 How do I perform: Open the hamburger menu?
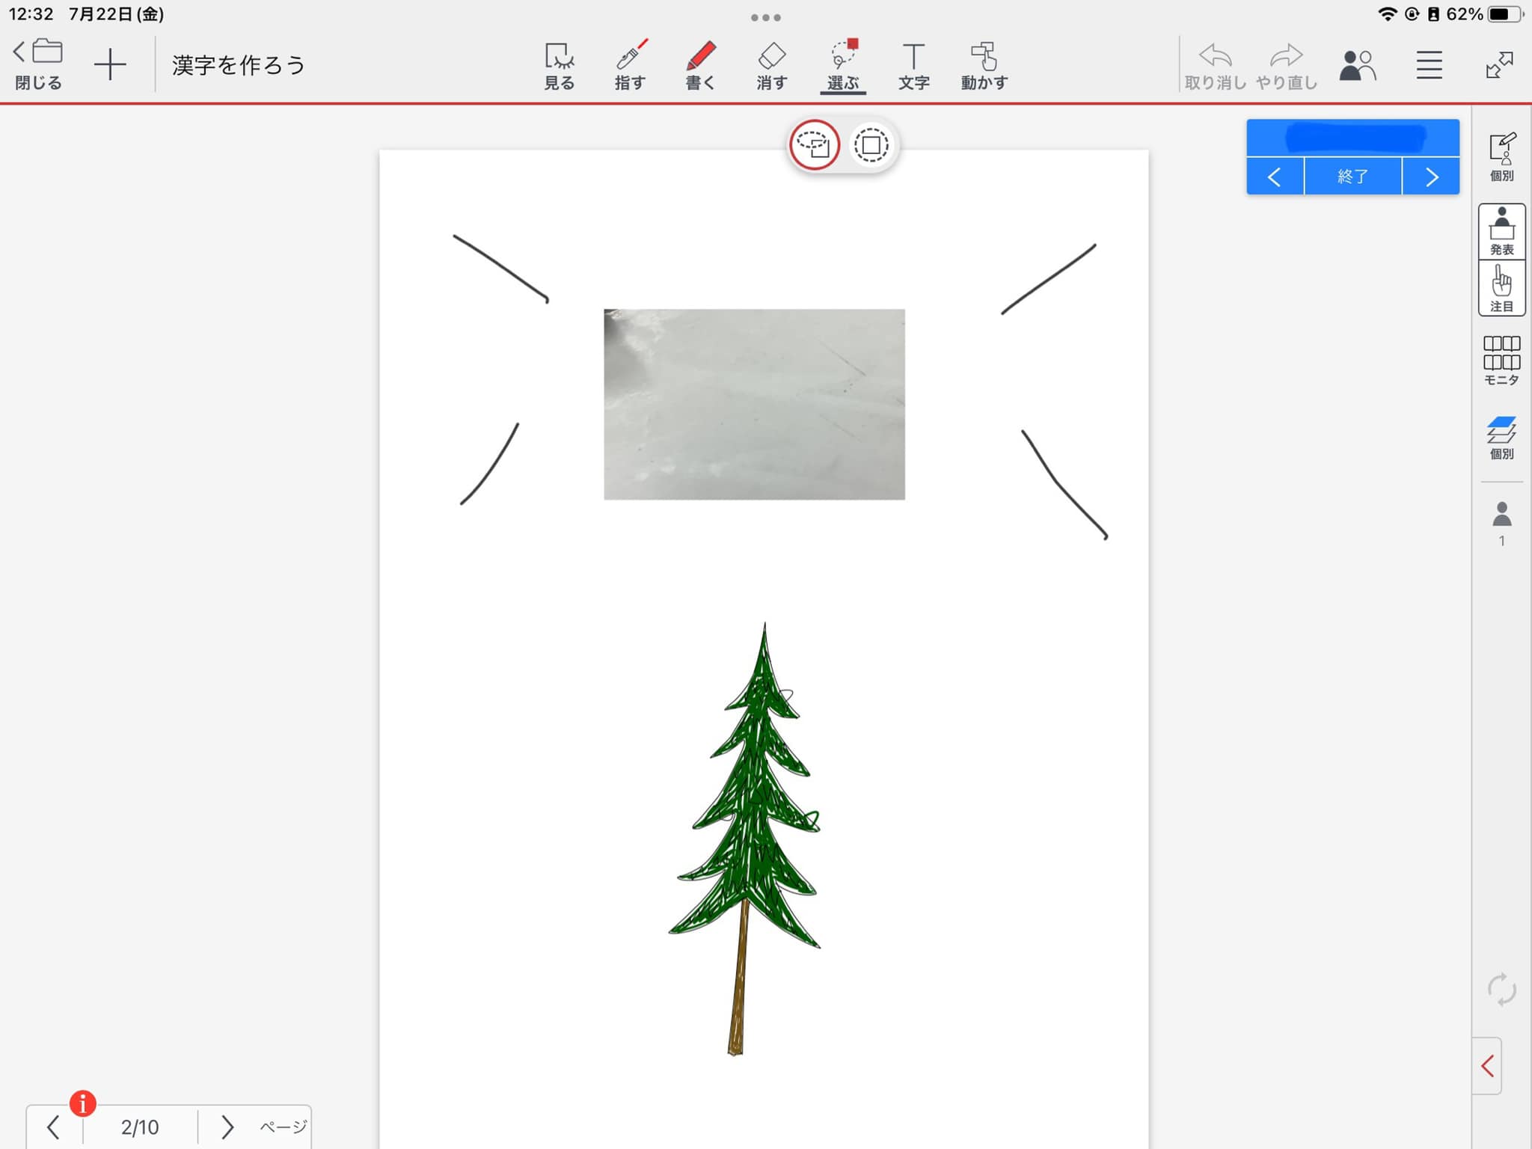point(1429,66)
